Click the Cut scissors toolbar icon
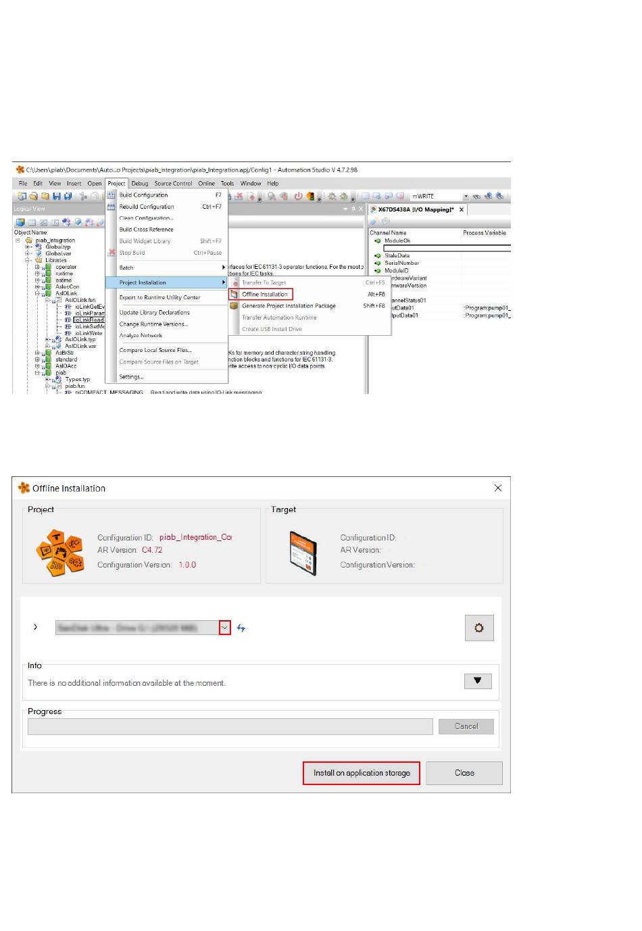 point(82,196)
